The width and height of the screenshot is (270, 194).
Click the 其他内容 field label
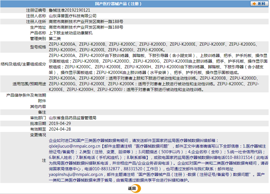38,107
